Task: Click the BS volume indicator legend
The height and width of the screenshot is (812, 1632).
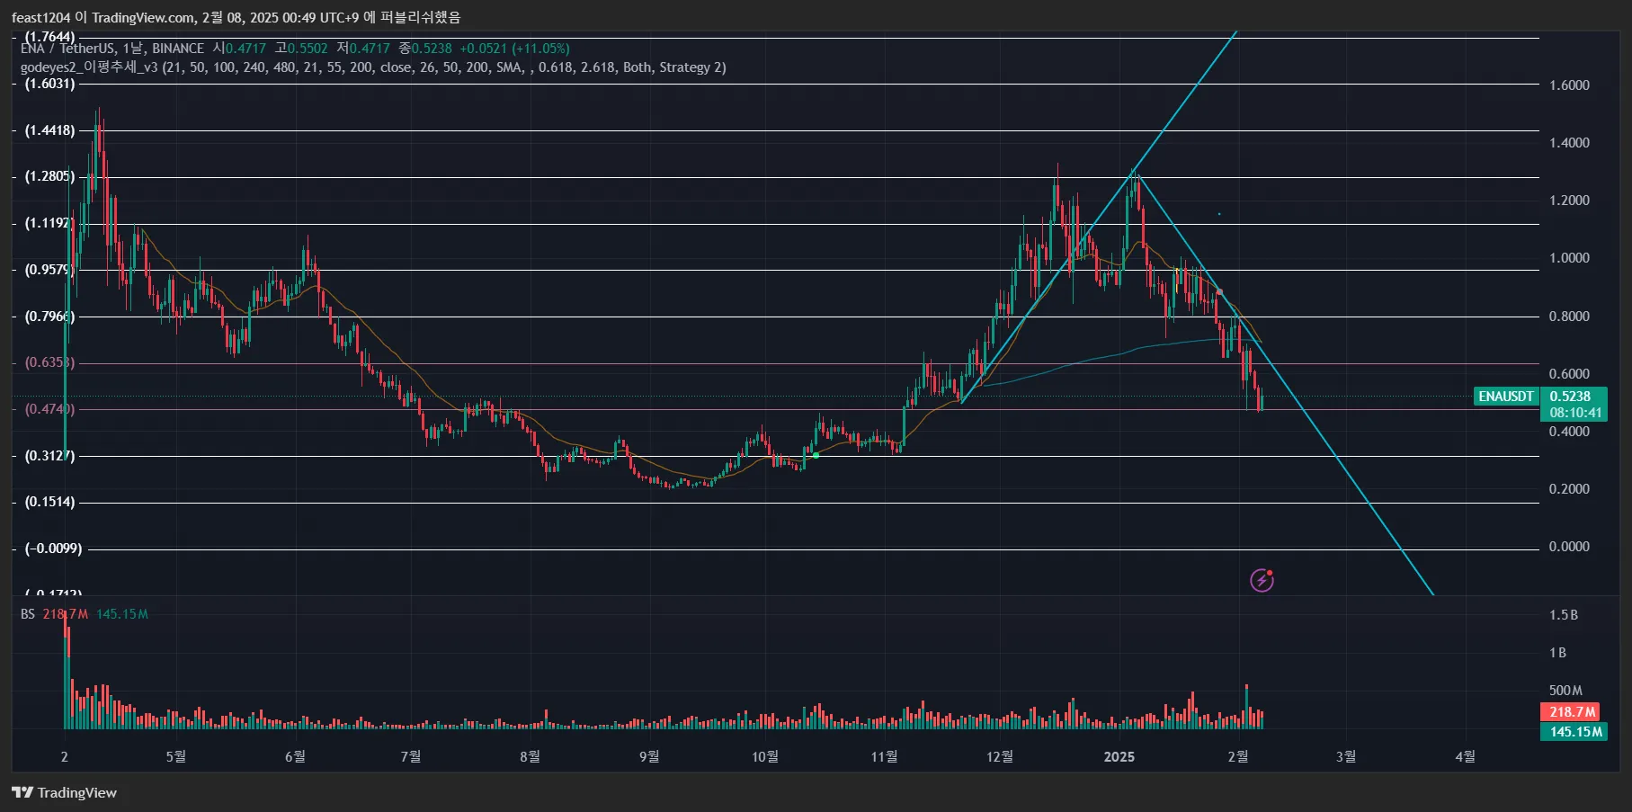Action: (28, 614)
